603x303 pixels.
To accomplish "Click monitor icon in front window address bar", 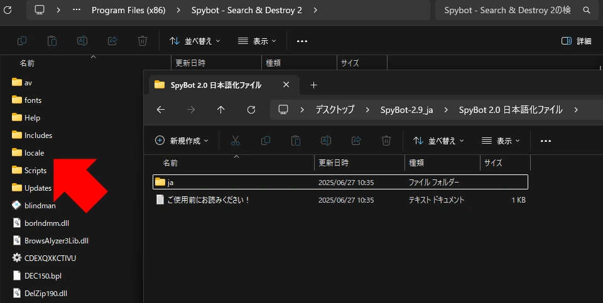I will pos(283,110).
